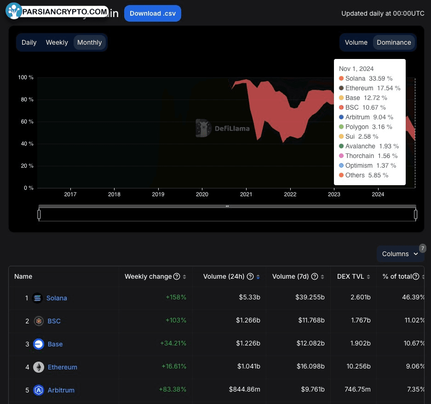431x404 pixels.
Task: Click the $1.041b volume cell
Action: pyautogui.click(x=249, y=366)
